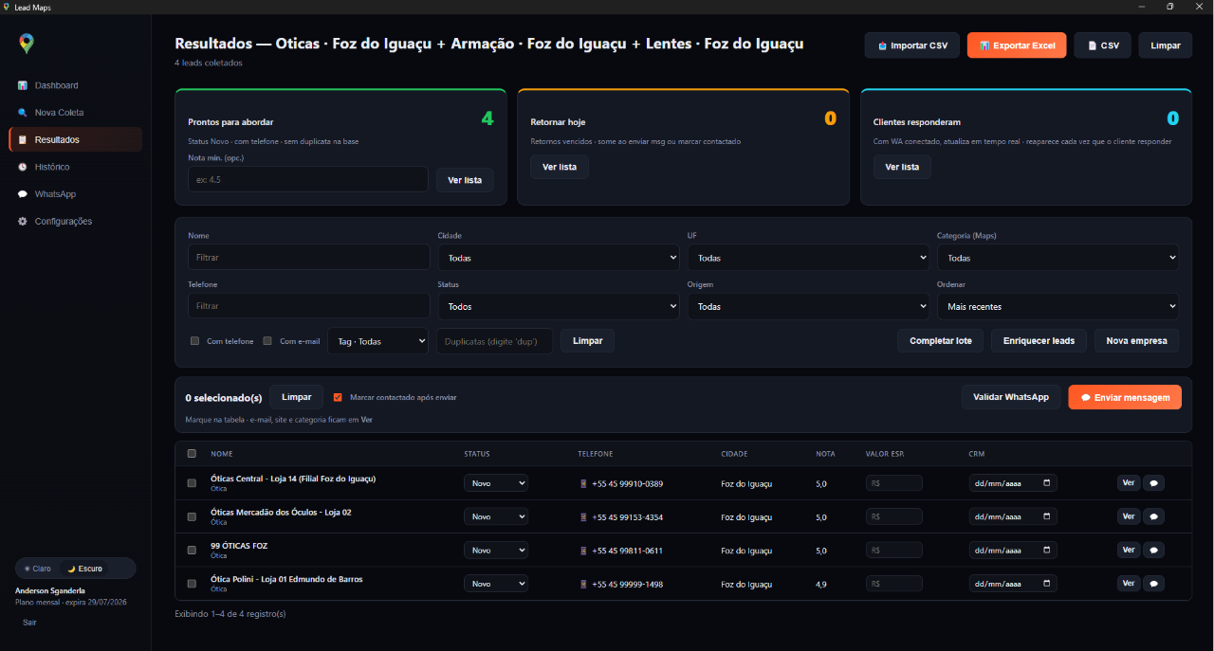Image resolution: width=1214 pixels, height=651 pixels.
Task: Switch to the Claro light theme
Action: (38, 569)
